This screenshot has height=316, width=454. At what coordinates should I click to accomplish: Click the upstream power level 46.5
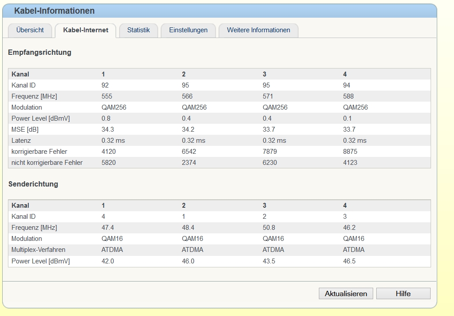pos(349,261)
